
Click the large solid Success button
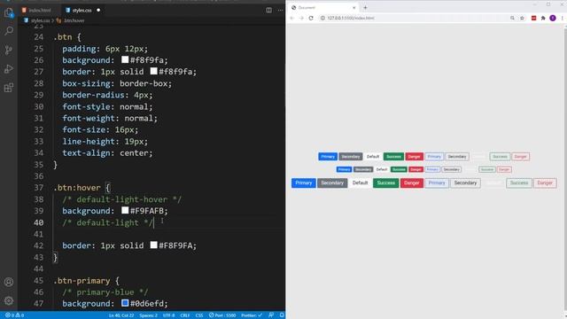[x=386, y=183]
